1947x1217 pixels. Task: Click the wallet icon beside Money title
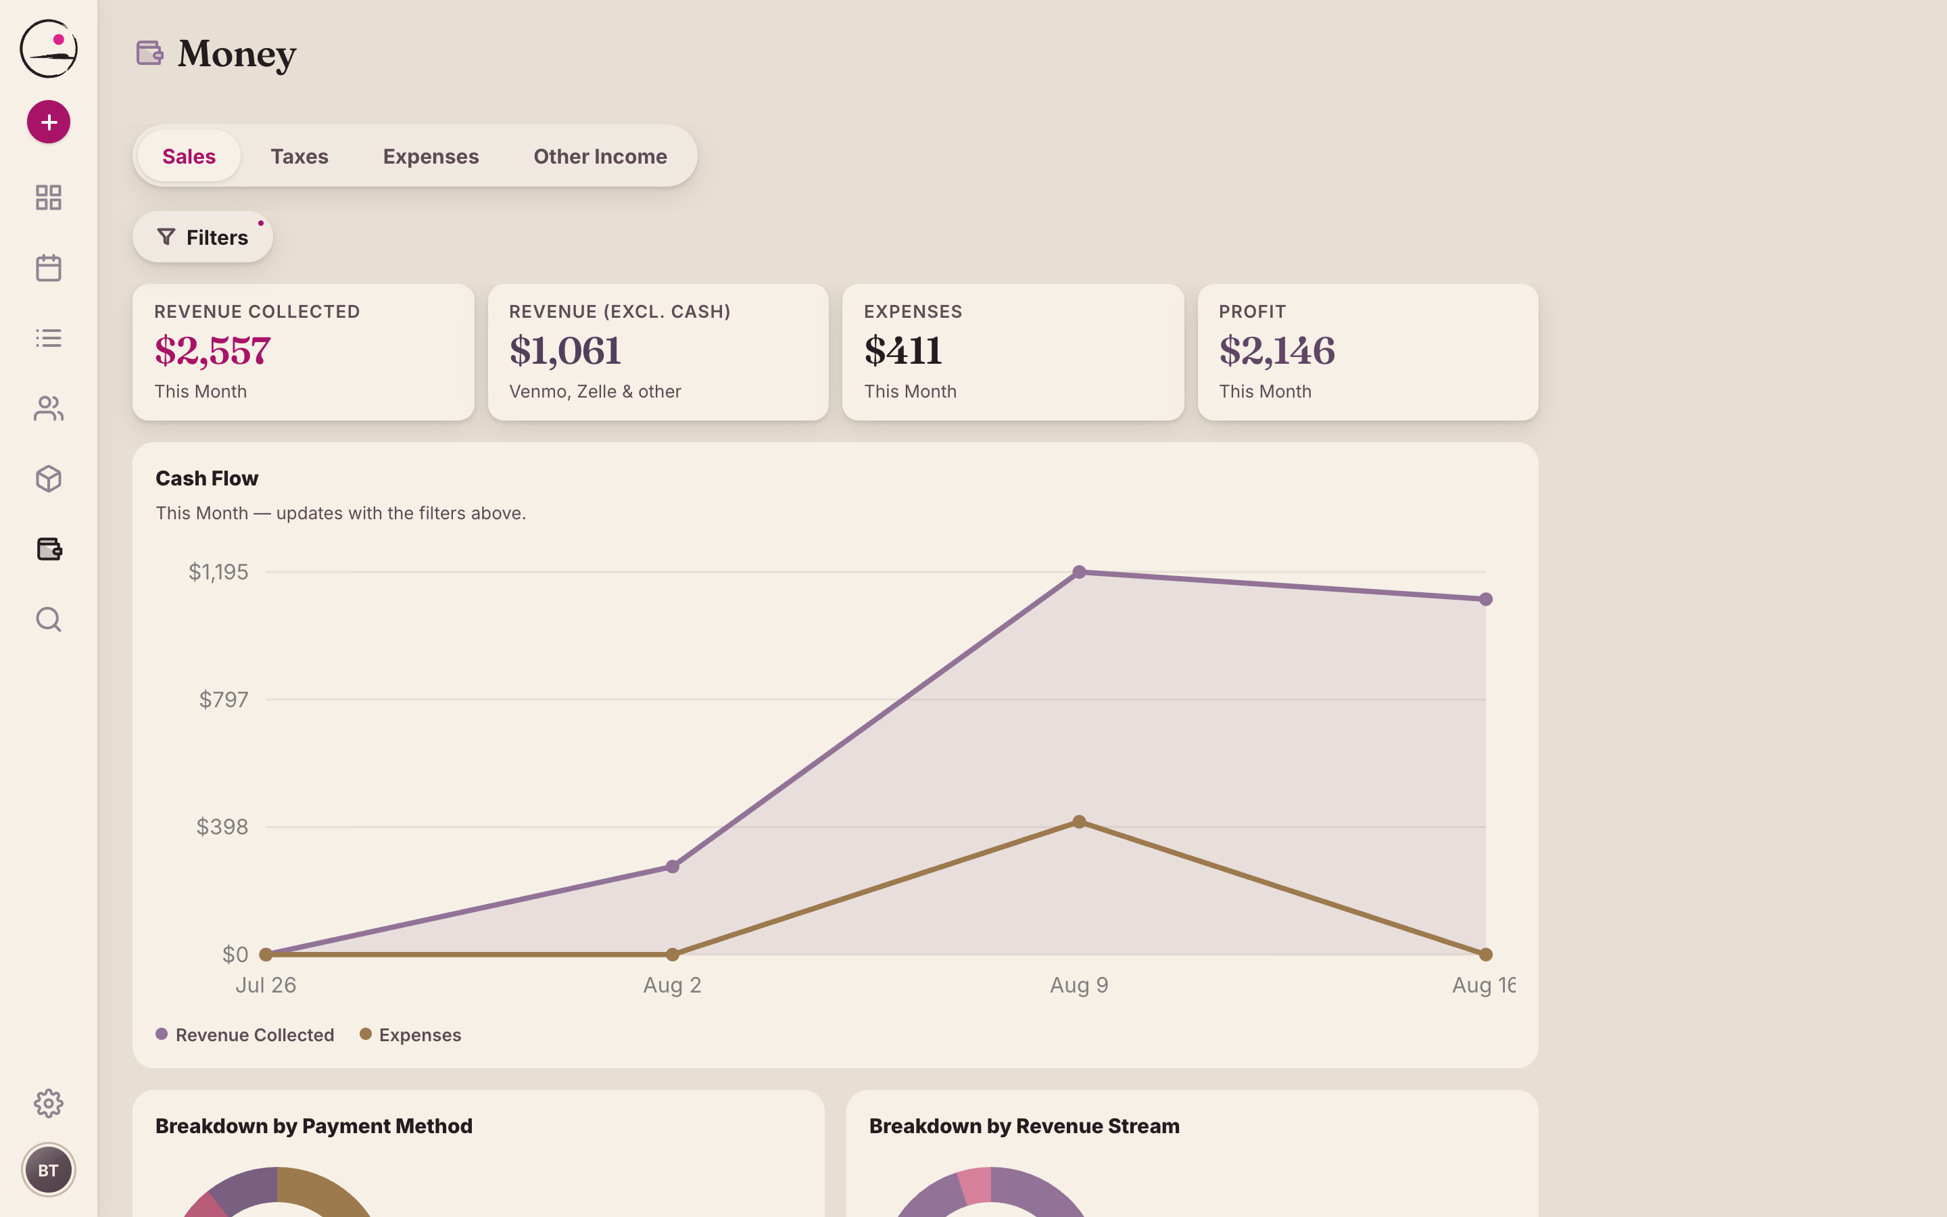149,53
